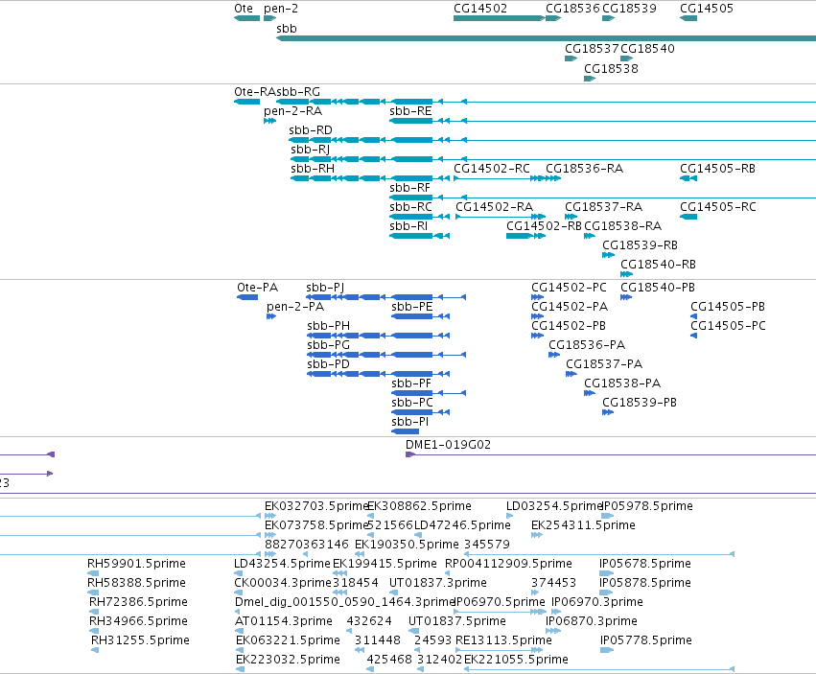This screenshot has width=816, height=674.
Task: Select the IP05878.5prime EST
Action: pos(607,593)
